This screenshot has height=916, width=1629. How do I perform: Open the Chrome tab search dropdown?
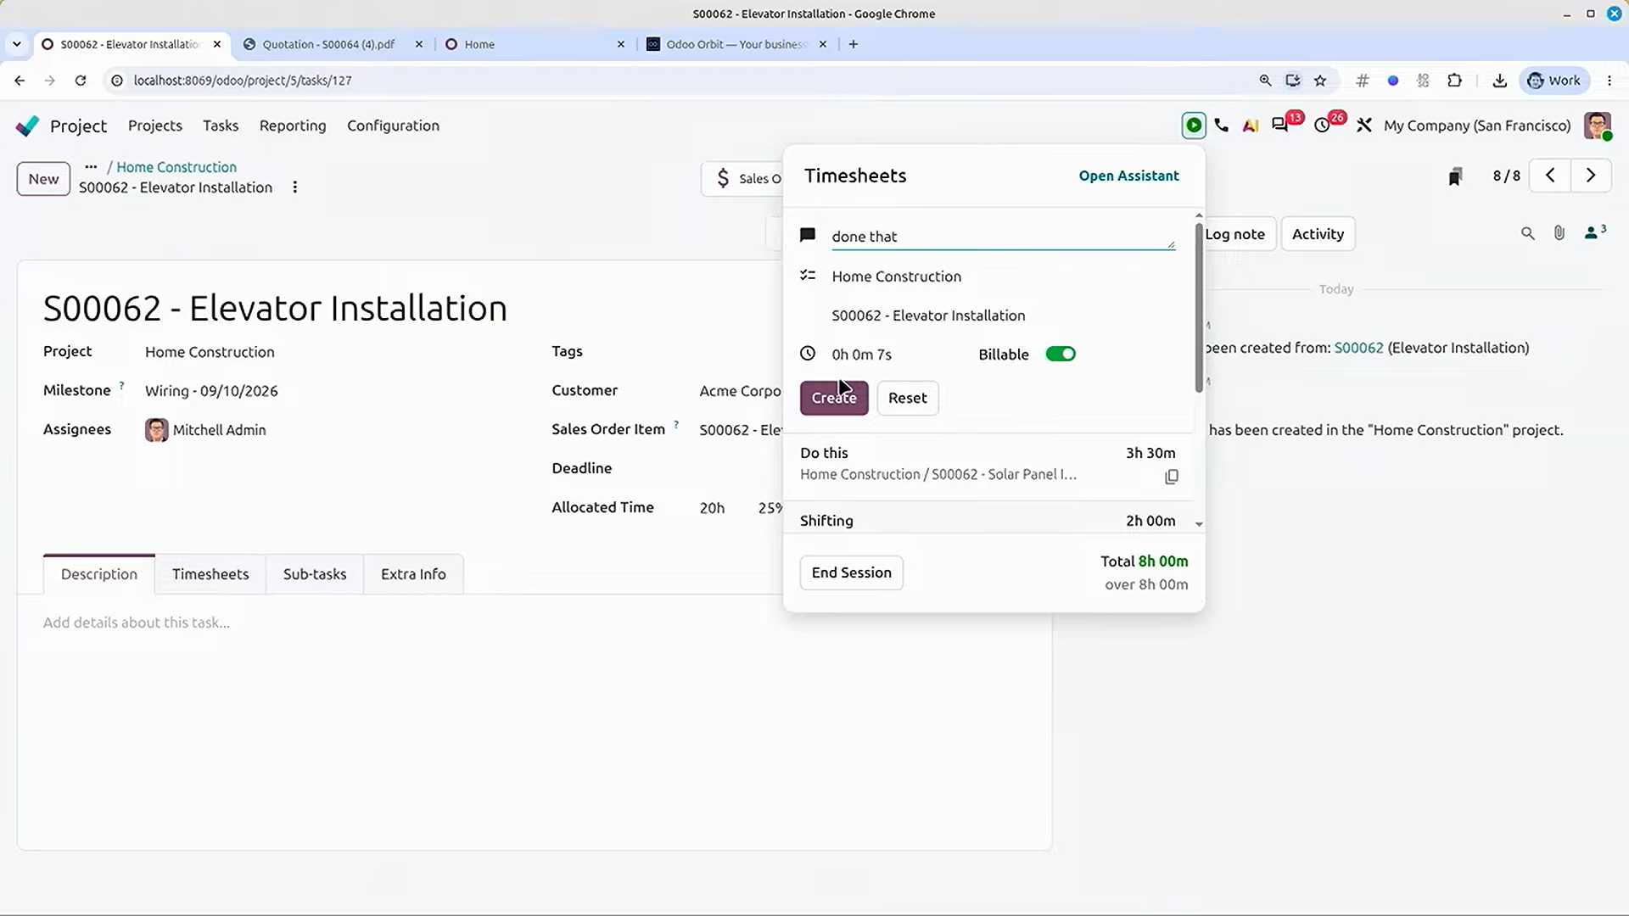point(17,44)
